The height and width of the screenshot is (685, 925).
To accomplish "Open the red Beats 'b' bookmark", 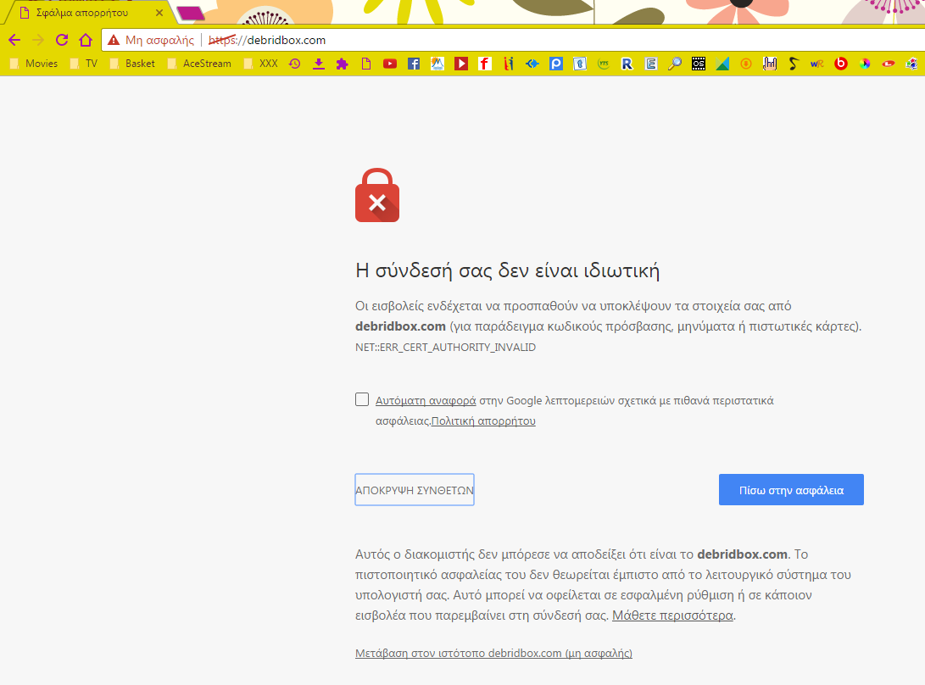I will pyautogui.click(x=841, y=64).
